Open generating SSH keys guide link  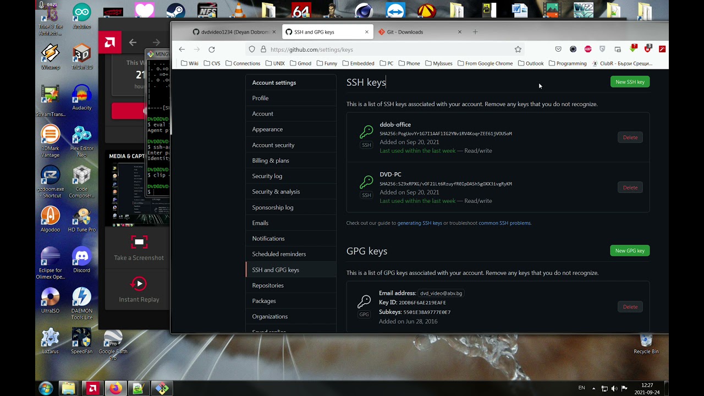420,223
